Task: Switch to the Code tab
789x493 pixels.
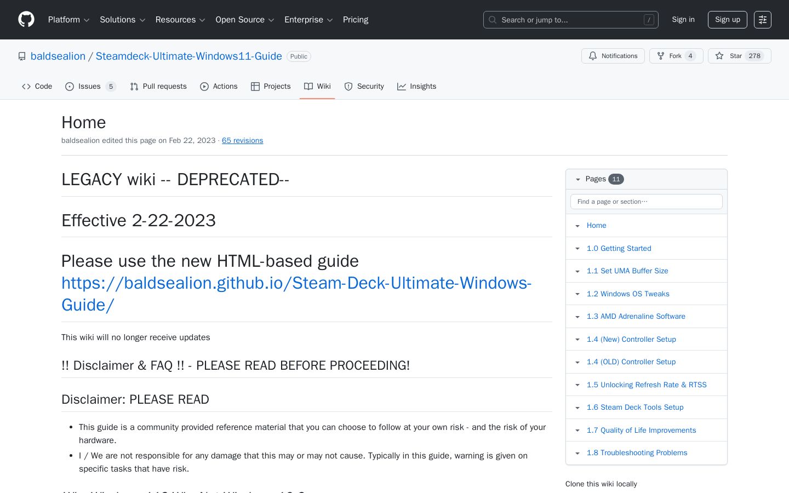Action: click(x=37, y=87)
